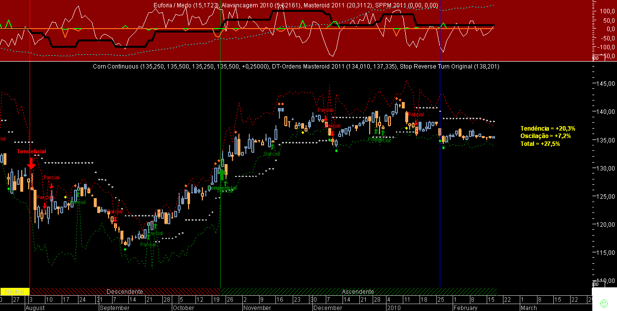Click the Tendência = +20,3% text
Screen dimensions: 617x311
(548, 128)
